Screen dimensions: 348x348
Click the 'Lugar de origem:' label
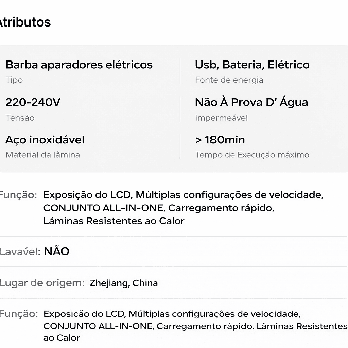[42, 283]
